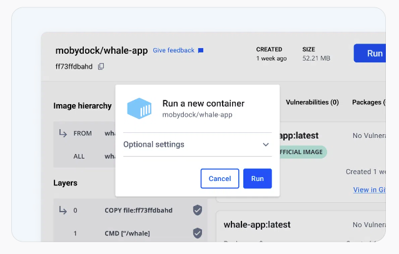Click the top-right Run button in header
Screen dimensions: 399x254
tap(370, 53)
